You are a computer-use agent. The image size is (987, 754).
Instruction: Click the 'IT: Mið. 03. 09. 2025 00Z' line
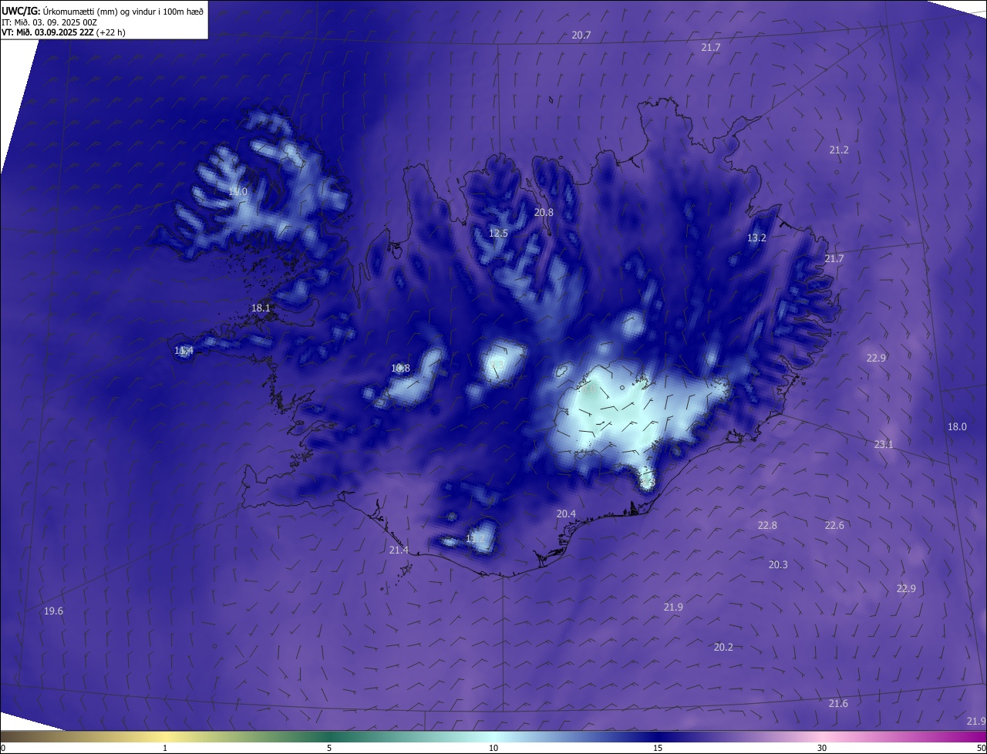click(x=49, y=22)
